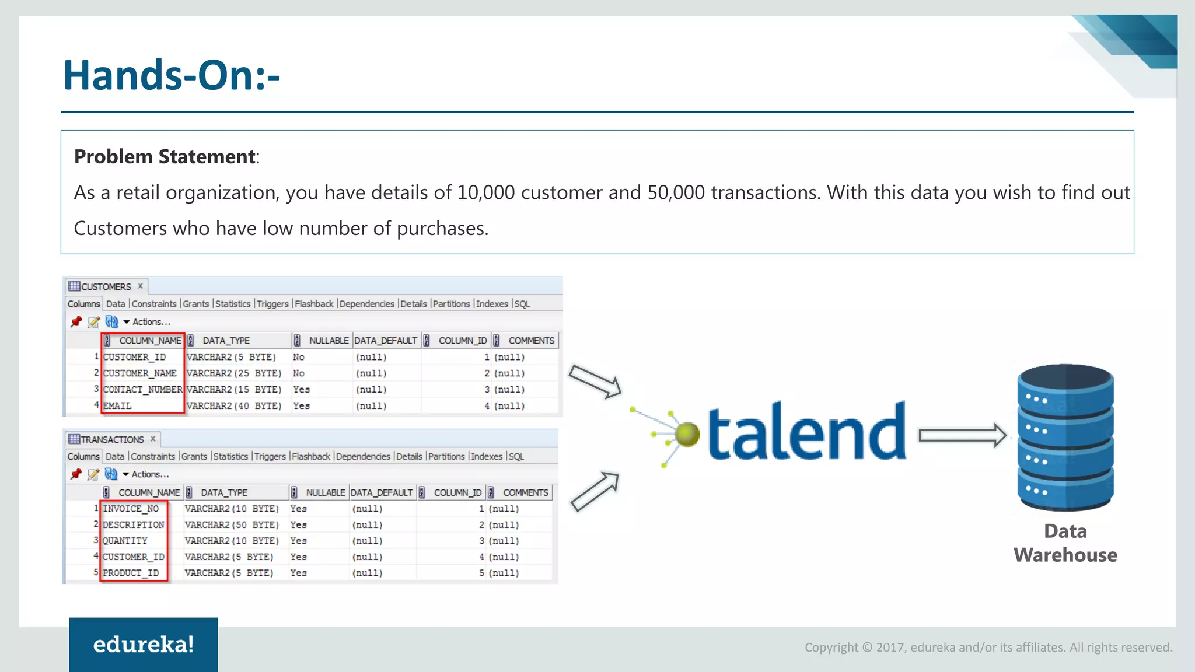Click the CUSTOMERS table grid icon
The image size is (1195, 672).
[x=74, y=286]
